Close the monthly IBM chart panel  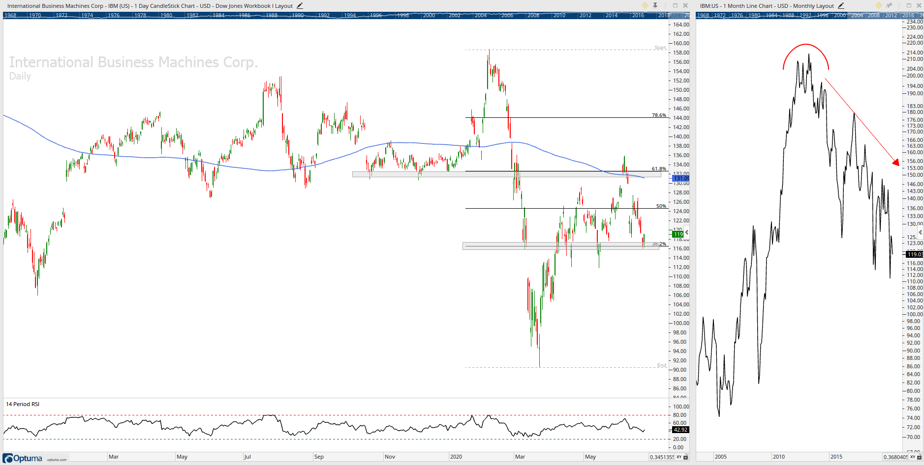pyautogui.click(x=919, y=5)
